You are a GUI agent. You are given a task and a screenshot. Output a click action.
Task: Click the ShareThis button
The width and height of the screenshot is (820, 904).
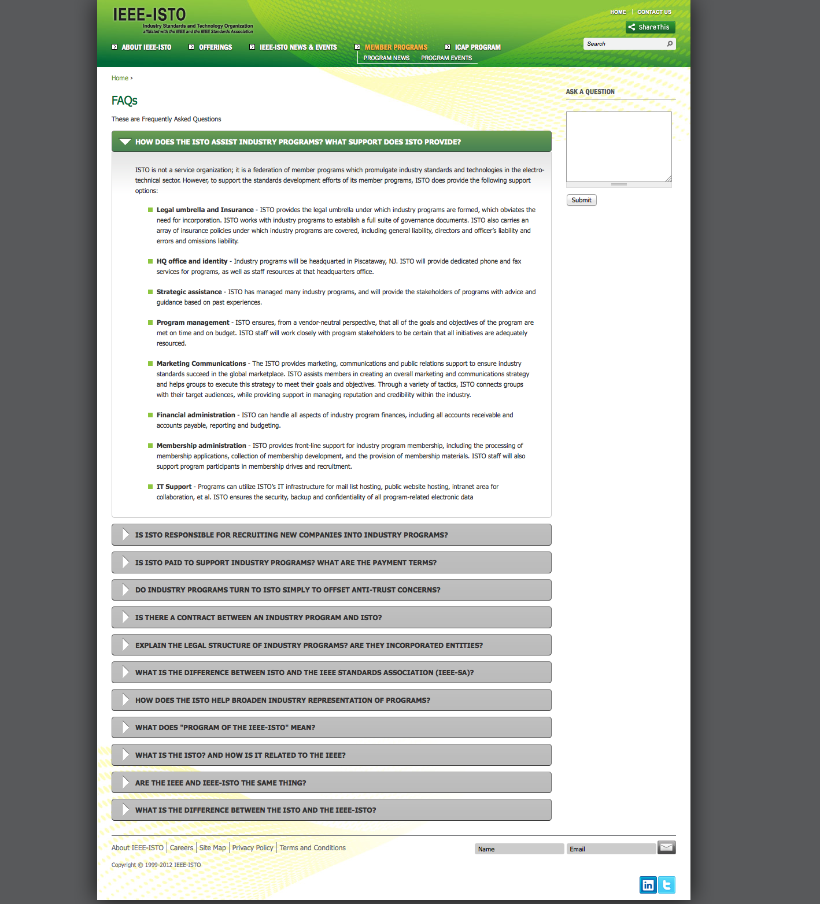point(650,27)
